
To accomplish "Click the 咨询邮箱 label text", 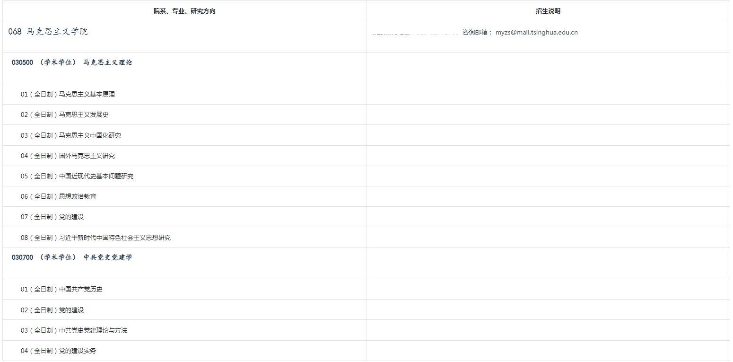I will click(477, 33).
